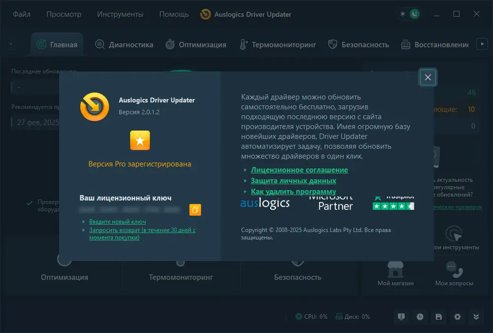This screenshot has height=333, width=493.
Task: Open bottom Термомониторинг section
Action: 181,277
